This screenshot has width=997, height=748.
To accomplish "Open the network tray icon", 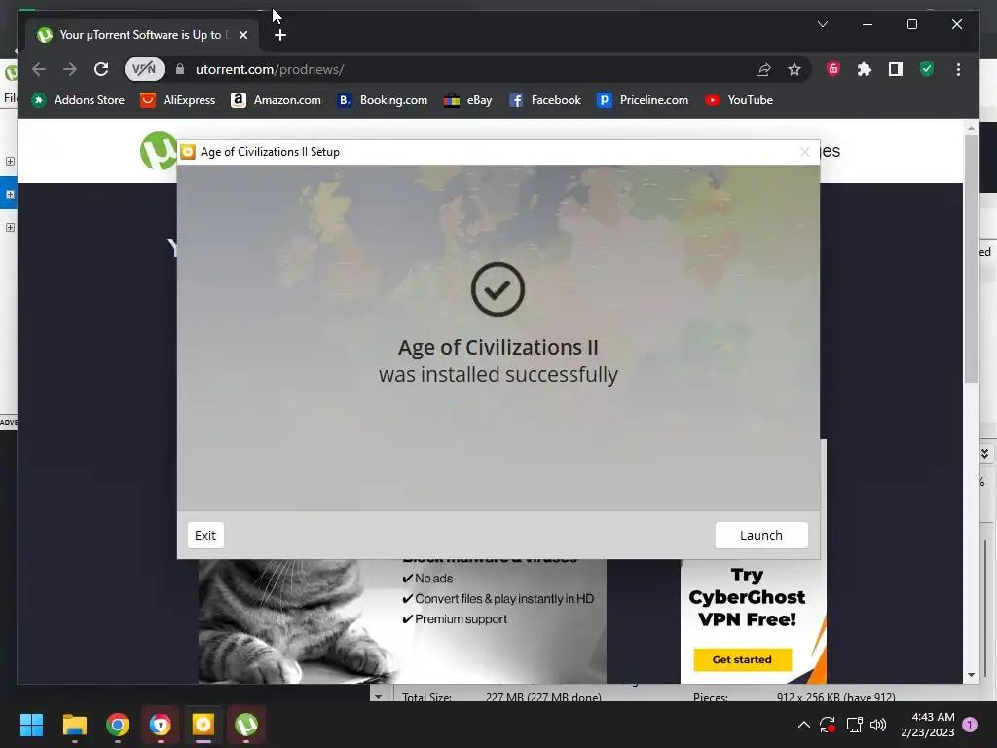I will click(854, 725).
